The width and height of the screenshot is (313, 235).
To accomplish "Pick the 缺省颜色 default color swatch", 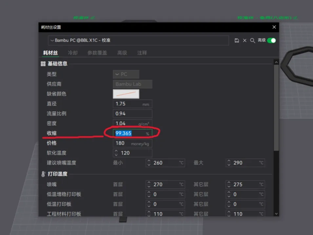I will 126,94.
